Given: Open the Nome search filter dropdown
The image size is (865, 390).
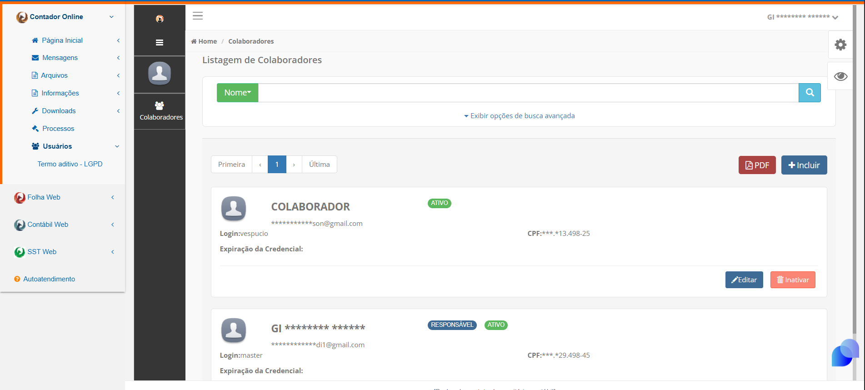Looking at the screenshot, I should coord(237,93).
